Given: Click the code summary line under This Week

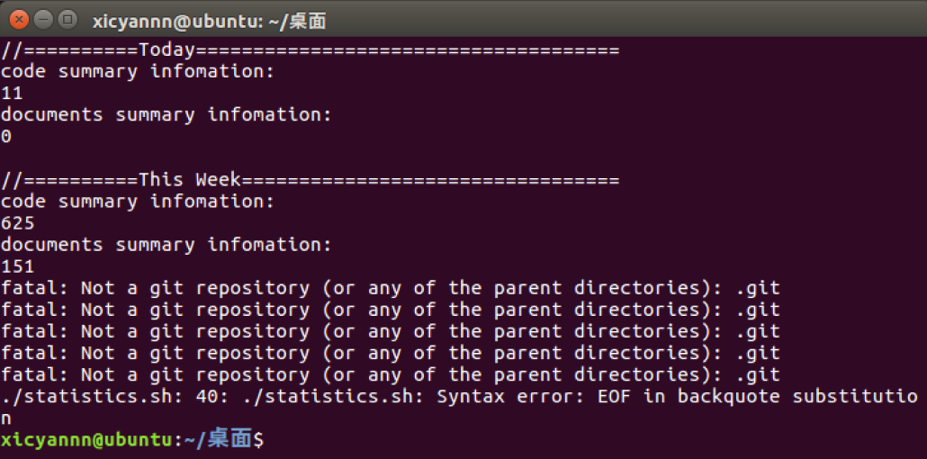Looking at the screenshot, I should pyautogui.click(x=138, y=202).
